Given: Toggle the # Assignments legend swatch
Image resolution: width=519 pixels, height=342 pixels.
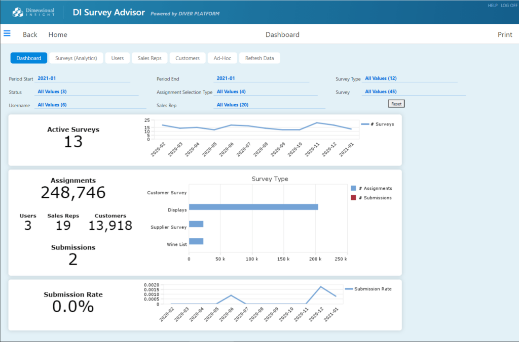Looking at the screenshot, I should pyautogui.click(x=353, y=188).
